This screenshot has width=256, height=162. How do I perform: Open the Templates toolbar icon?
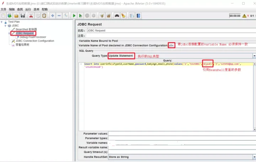(x=10, y=16)
